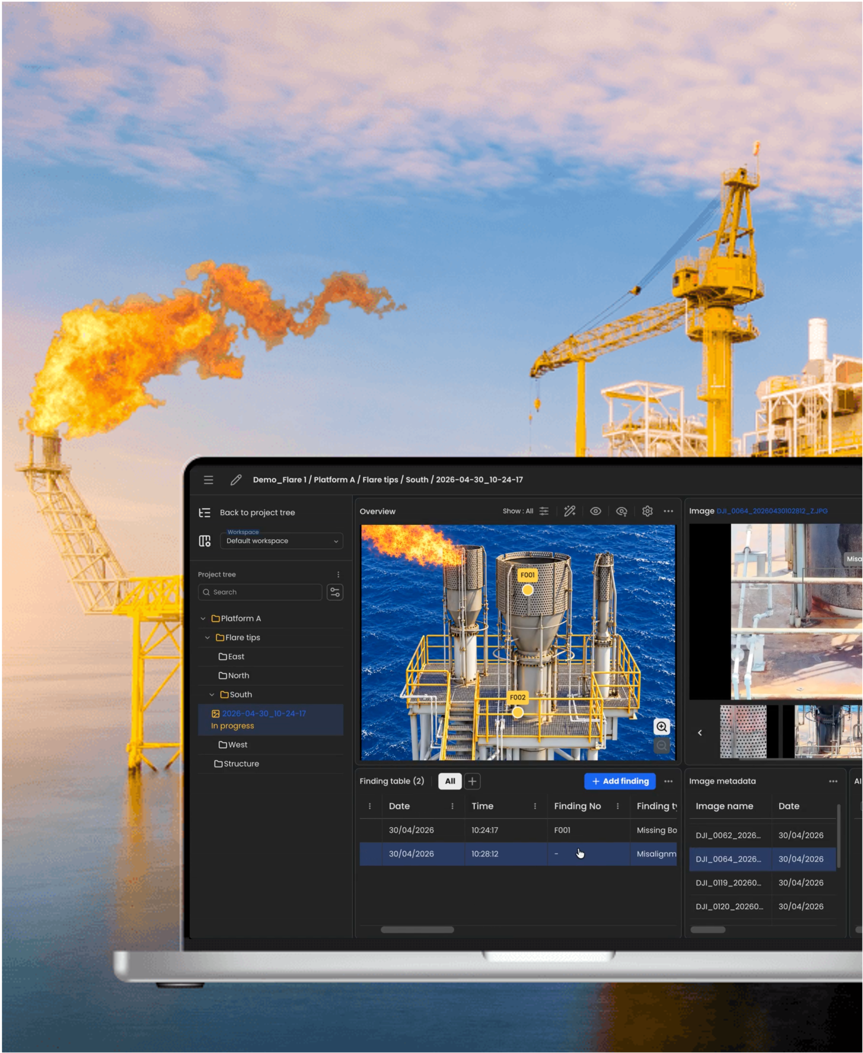The image size is (863, 1053).
Task: Add a new finding table tab
Action: [x=472, y=781]
